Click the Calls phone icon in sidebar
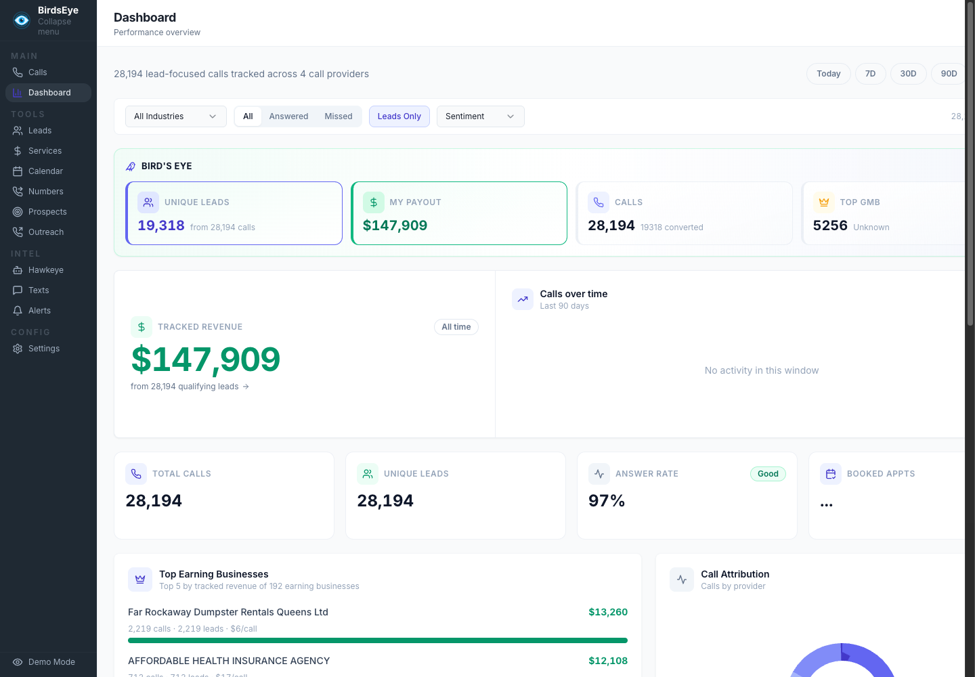This screenshot has height=677, width=975. click(18, 72)
